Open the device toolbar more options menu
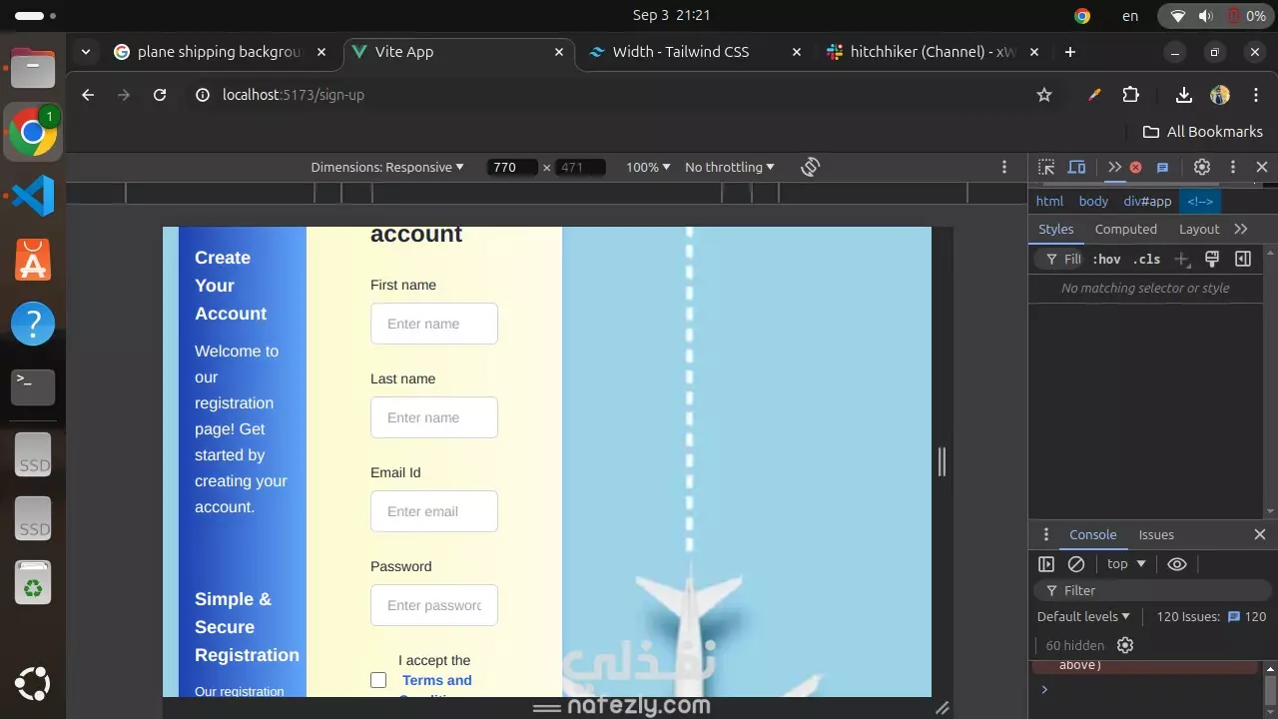The width and height of the screenshot is (1278, 719). pyautogui.click(x=1004, y=167)
